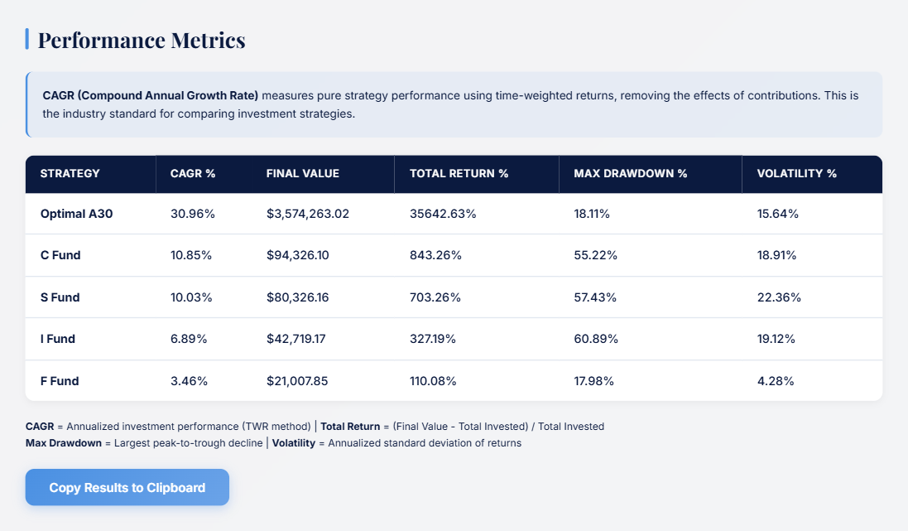Viewport: 908px width, 531px height.
Task: Click the 35642.63% total return cell
Action: tap(442, 213)
